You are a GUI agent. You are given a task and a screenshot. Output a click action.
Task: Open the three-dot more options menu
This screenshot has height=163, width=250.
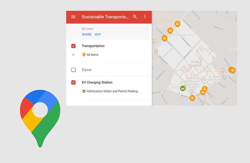point(145,17)
